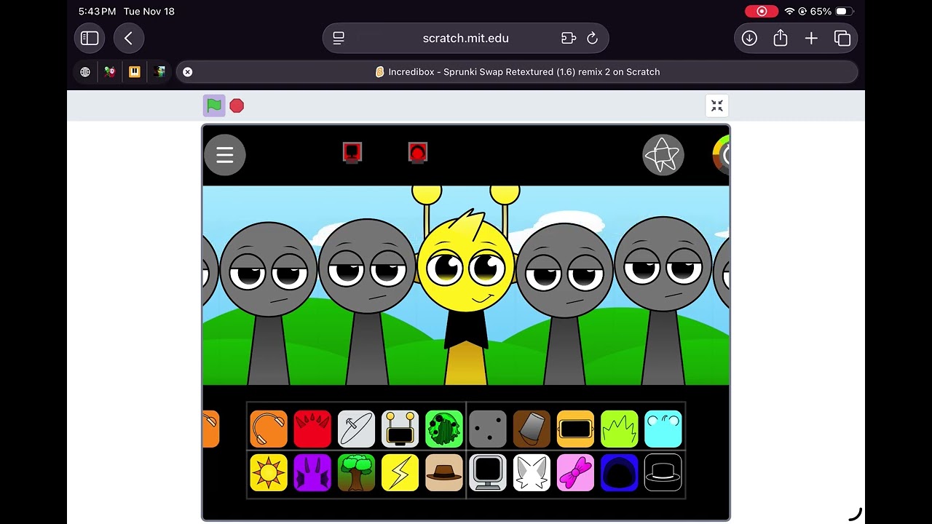
Task: Toggle the Safari sidebar button
Action: point(90,38)
